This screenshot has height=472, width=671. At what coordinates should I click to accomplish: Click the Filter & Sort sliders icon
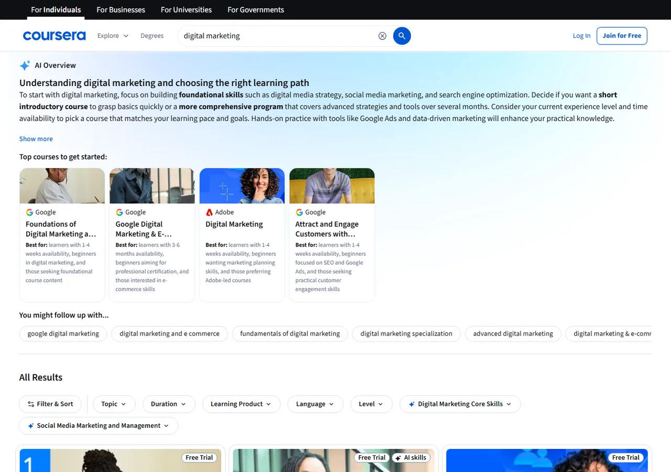(x=31, y=404)
